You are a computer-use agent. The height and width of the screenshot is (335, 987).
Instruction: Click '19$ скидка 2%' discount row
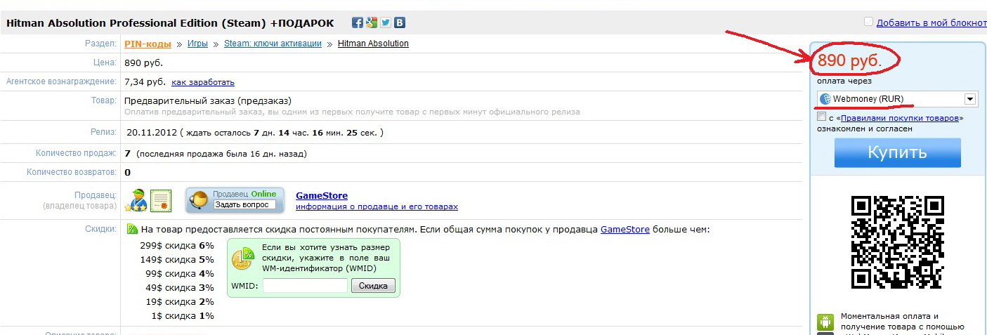pos(179,301)
